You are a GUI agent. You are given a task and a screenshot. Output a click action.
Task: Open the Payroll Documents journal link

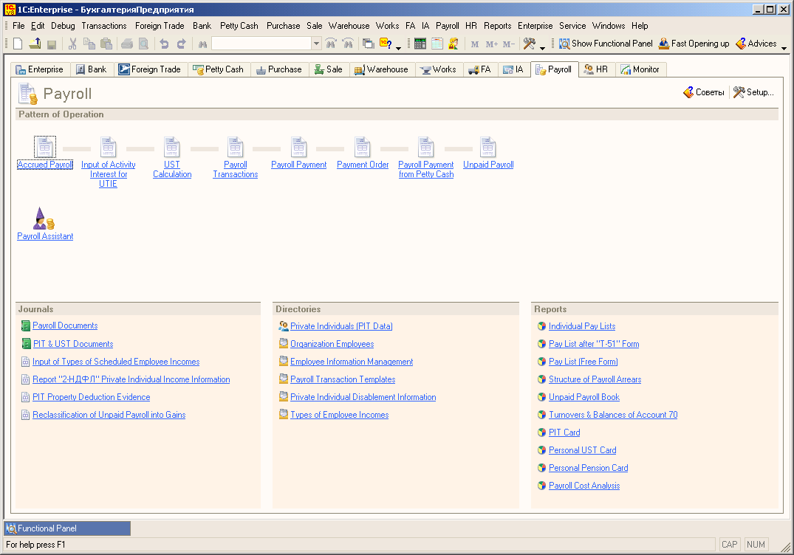(65, 325)
